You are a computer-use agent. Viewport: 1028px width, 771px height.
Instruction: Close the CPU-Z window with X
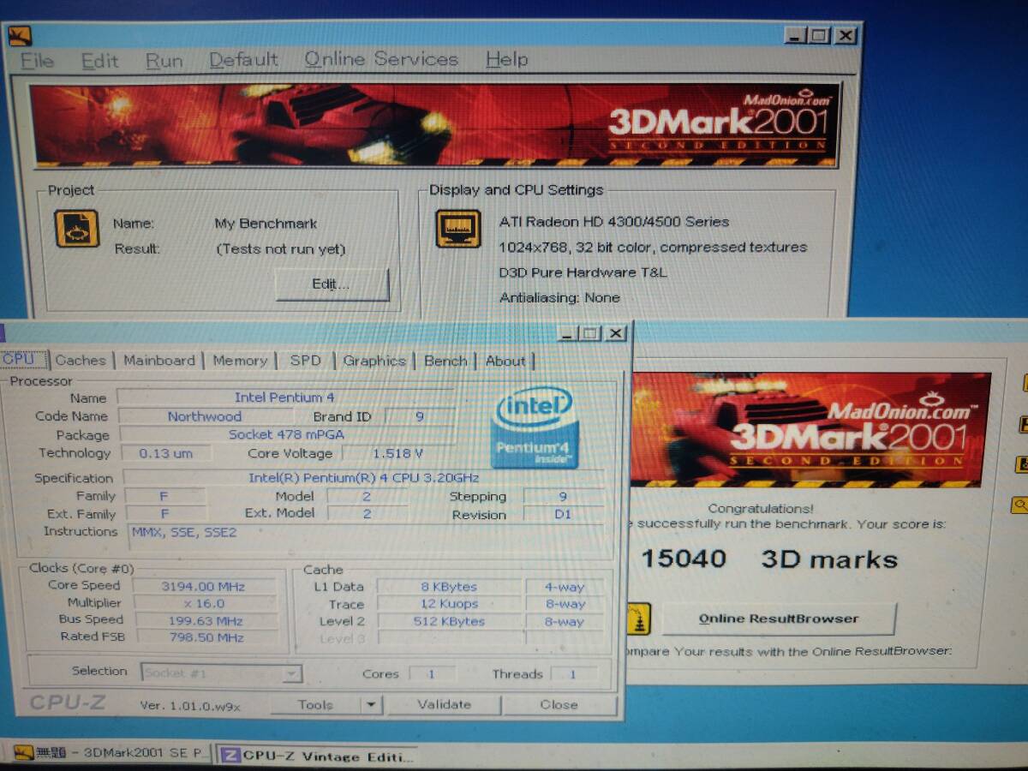coord(616,333)
